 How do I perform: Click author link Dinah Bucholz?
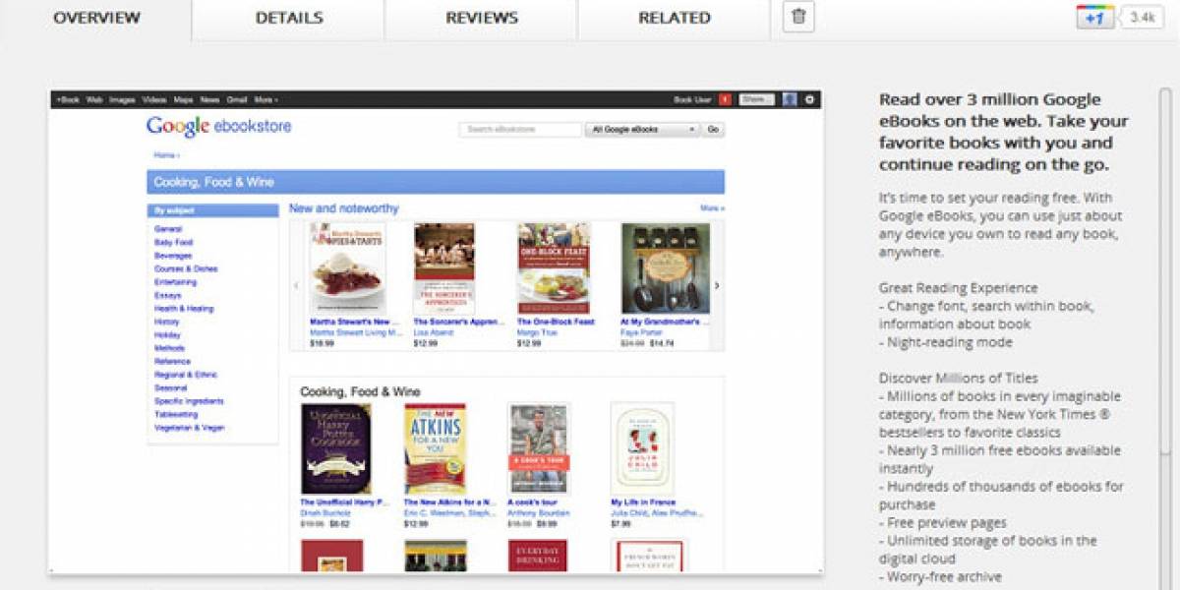click(x=325, y=512)
